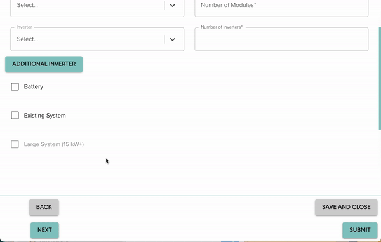The image size is (381, 242).
Task: Click the Existing System label text
Action: 44,116
